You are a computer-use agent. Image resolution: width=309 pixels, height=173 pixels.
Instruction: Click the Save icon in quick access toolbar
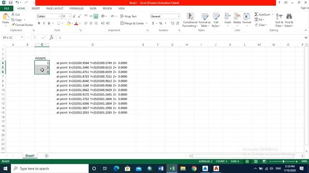click(x=11, y=2)
